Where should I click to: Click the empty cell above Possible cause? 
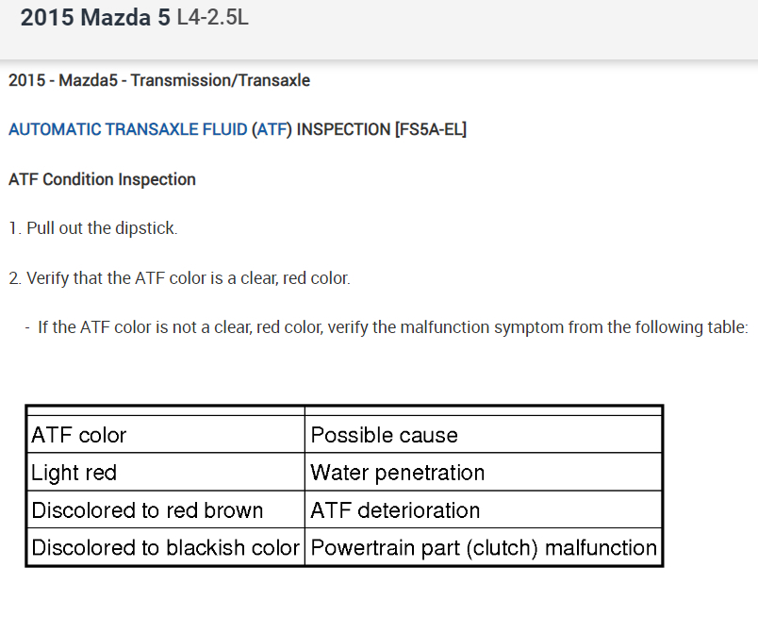click(x=484, y=410)
